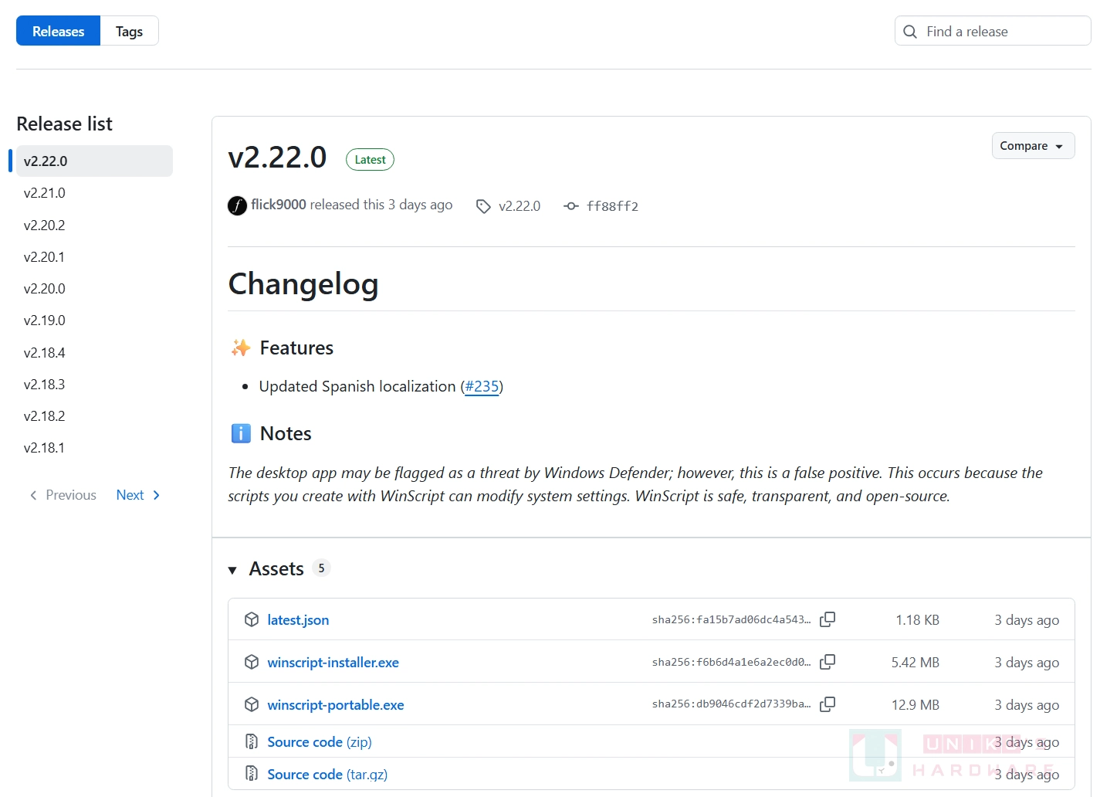Select v2.21.0 in the release list
This screenshot has width=1100, height=797.
[45, 193]
